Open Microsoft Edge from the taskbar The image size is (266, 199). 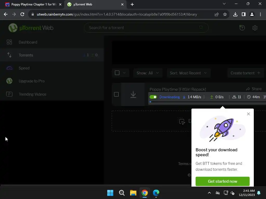[x=156, y=193]
